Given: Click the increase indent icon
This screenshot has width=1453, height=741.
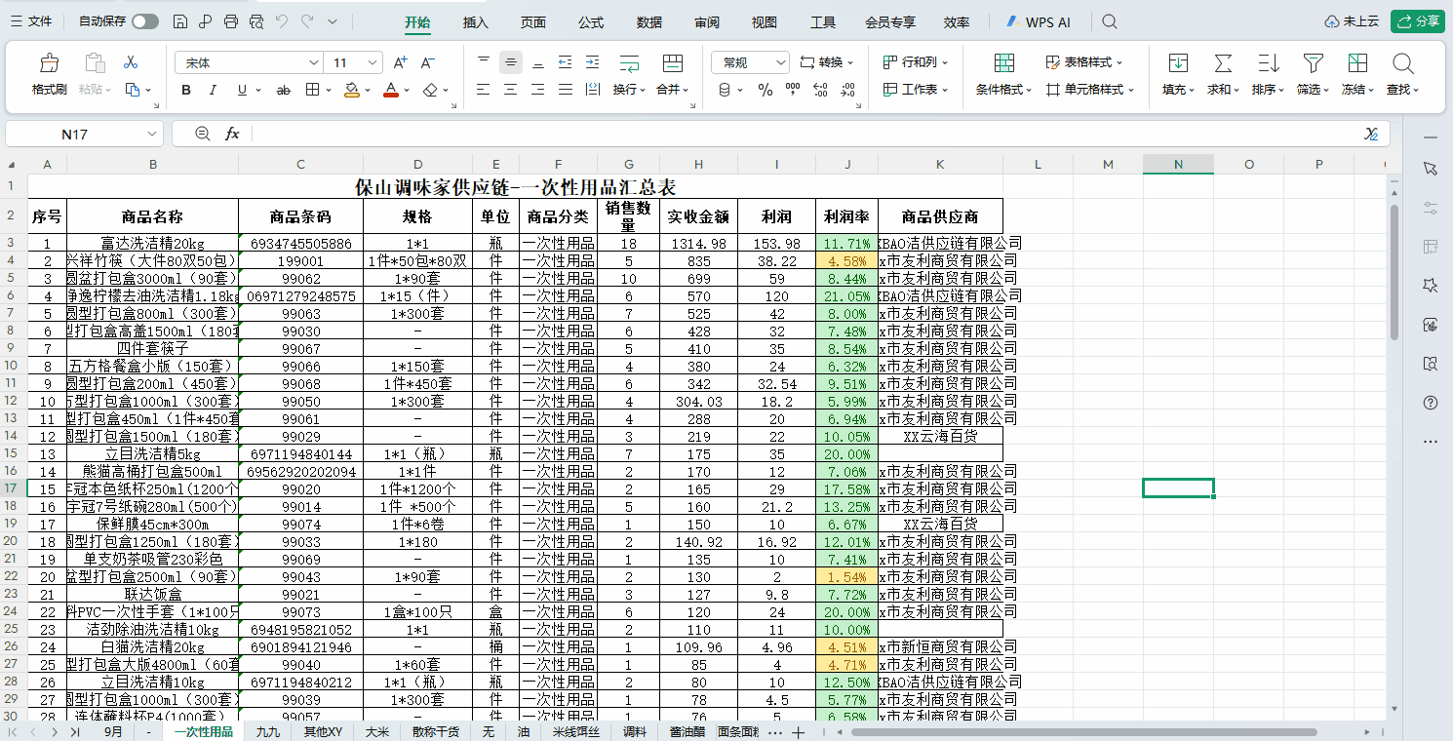Looking at the screenshot, I should tap(592, 62).
